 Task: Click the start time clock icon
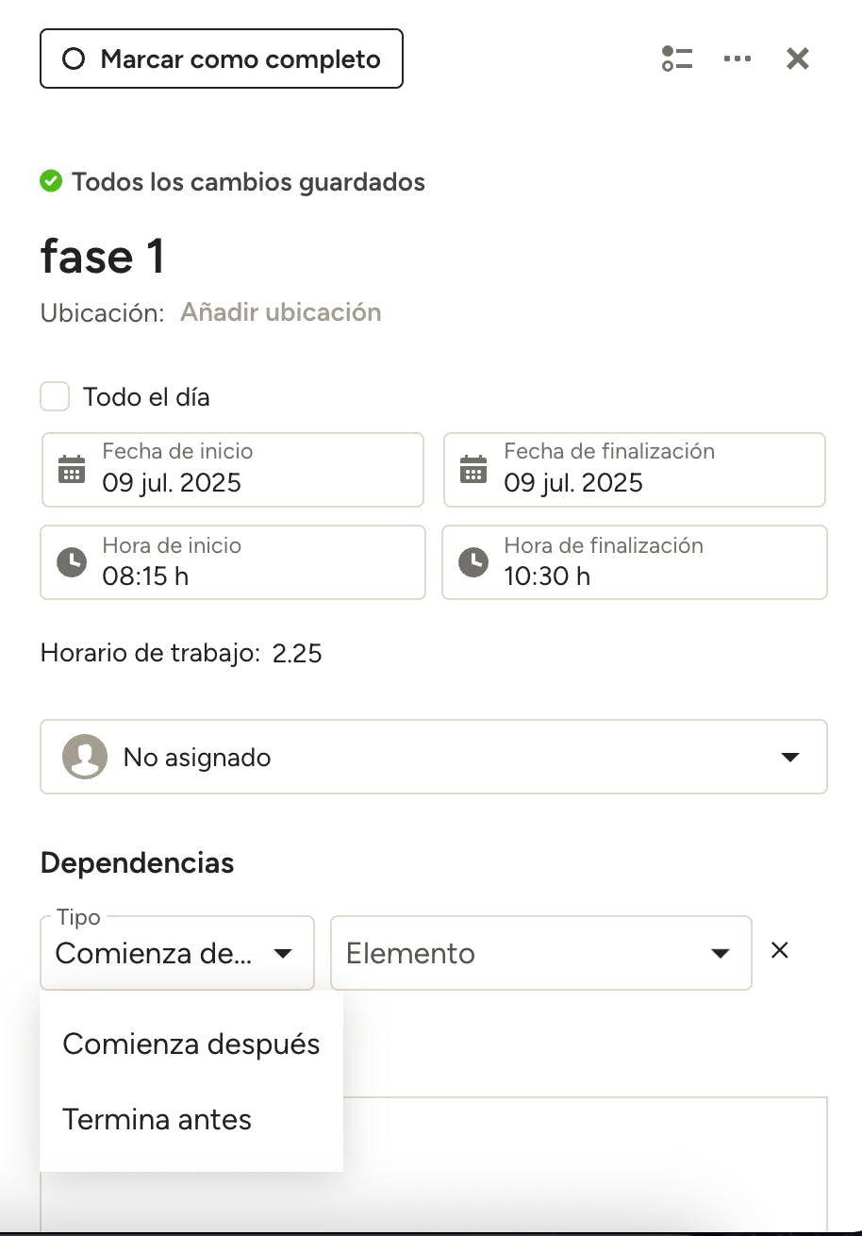(72, 562)
